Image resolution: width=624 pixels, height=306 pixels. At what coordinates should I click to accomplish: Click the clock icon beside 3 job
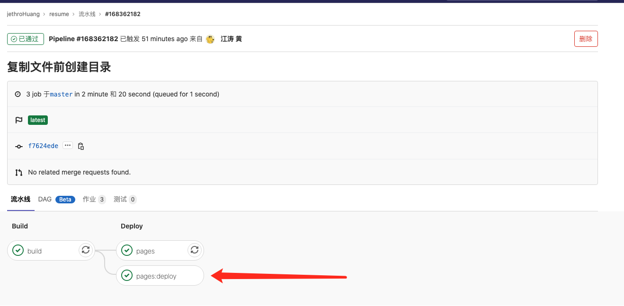coord(18,94)
